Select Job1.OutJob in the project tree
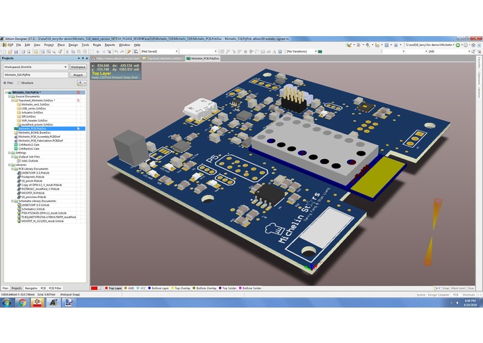The height and width of the screenshot is (343, 483). pyautogui.click(x=30, y=161)
